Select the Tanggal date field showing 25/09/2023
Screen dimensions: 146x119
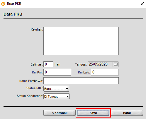tap(100, 64)
